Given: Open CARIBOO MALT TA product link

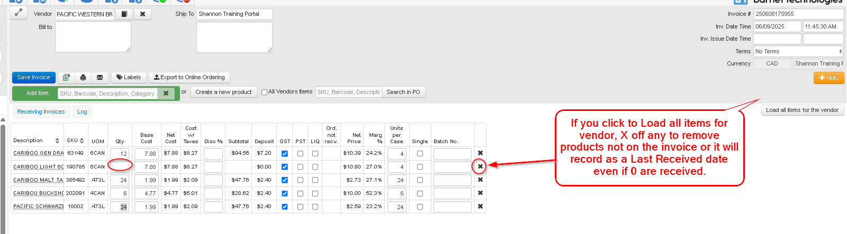Looking at the screenshot, I should (38, 180).
